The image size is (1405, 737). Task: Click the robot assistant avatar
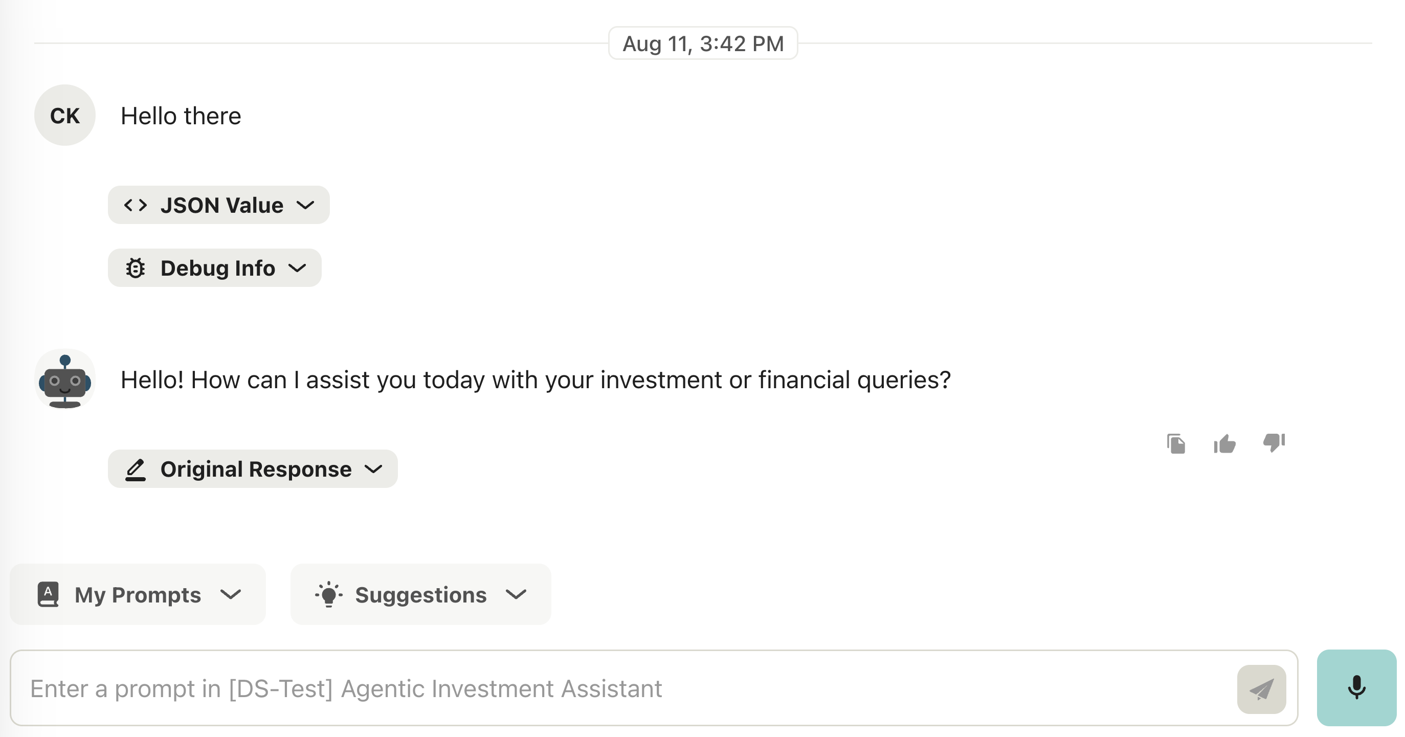pyautogui.click(x=65, y=379)
